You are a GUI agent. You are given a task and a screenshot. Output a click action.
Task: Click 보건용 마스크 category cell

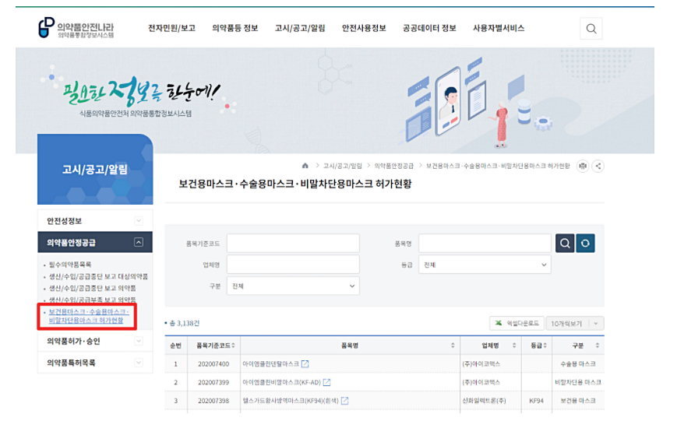pyautogui.click(x=578, y=401)
